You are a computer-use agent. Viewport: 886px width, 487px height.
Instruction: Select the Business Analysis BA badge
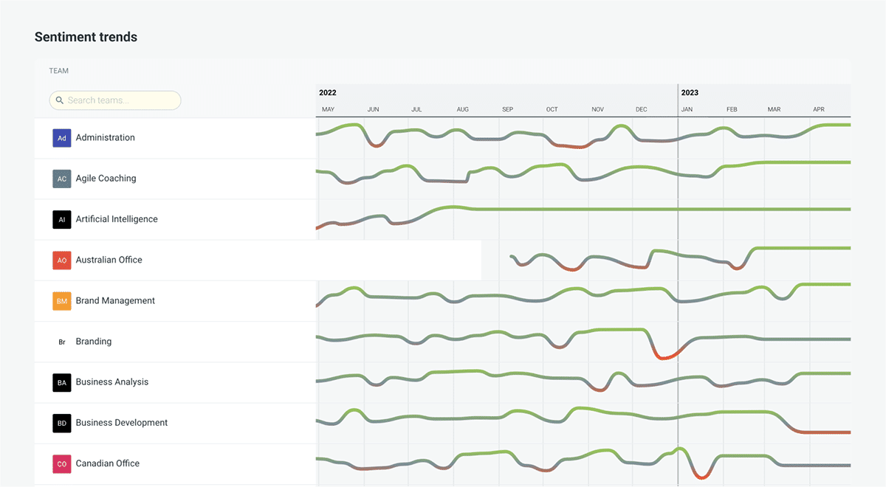[x=62, y=382]
